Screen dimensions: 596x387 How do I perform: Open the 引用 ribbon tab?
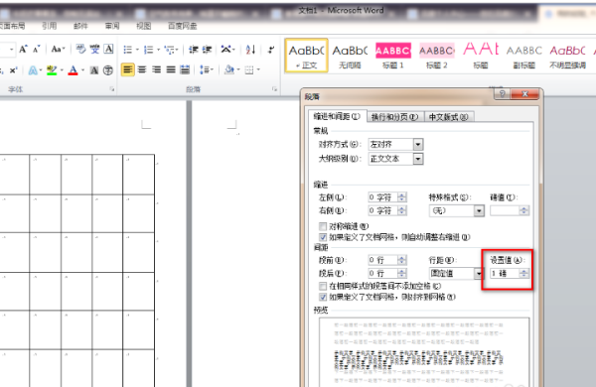(50, 26)
